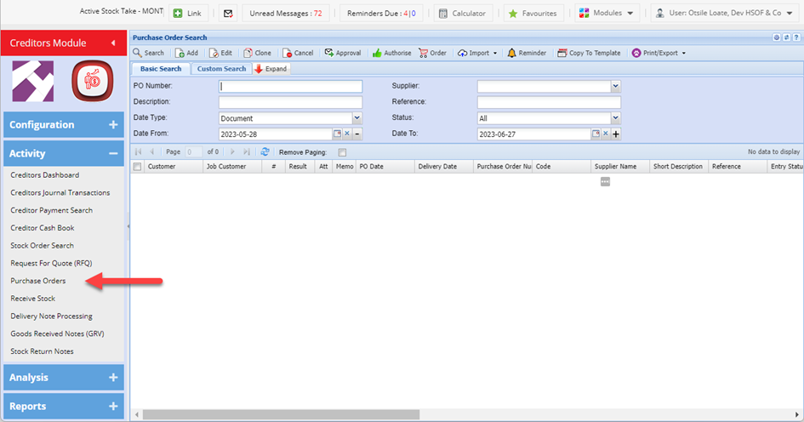Viewport: 804px width, 422px height.
Task: Click the horizontal scrollbar thumb
Action: point(281,414)
